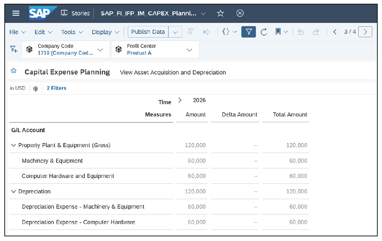Screen dimensions: 382x241
Task: Collapse the Depreciation account group
Action: point(13,191)
